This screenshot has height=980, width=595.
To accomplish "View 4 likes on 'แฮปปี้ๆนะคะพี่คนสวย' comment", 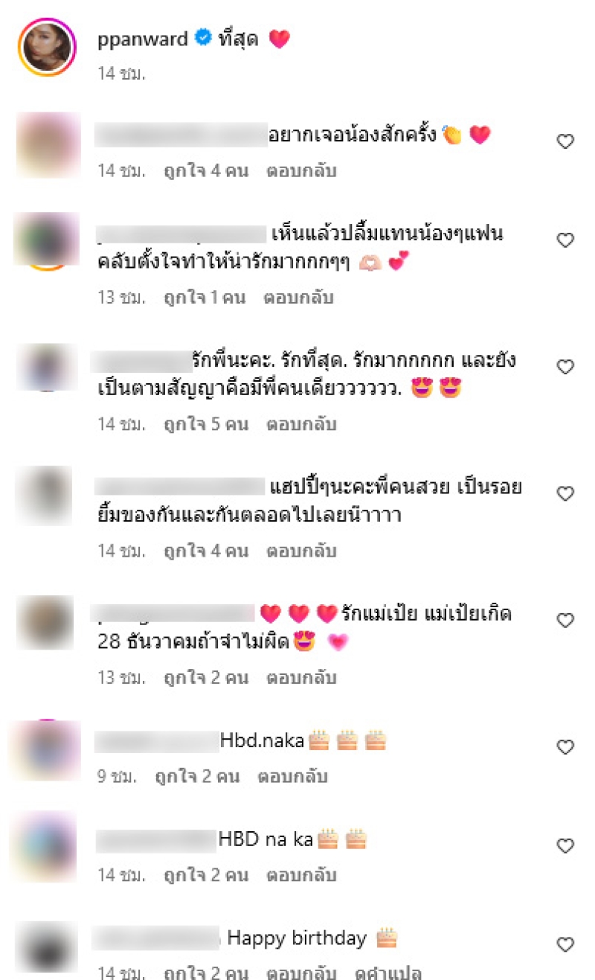I will pos(206,551).
